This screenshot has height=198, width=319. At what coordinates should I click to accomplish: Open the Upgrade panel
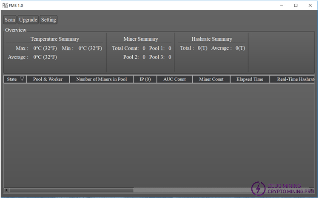point(28,20)
